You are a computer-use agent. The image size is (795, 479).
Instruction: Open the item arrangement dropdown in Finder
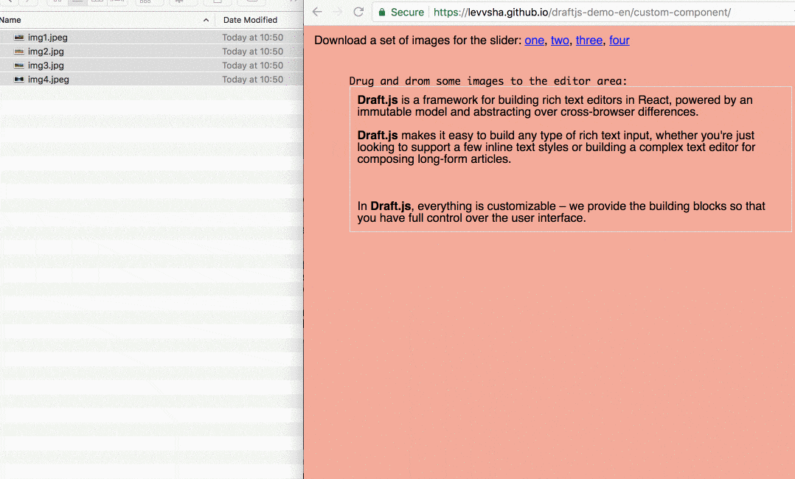click(146, 2)
